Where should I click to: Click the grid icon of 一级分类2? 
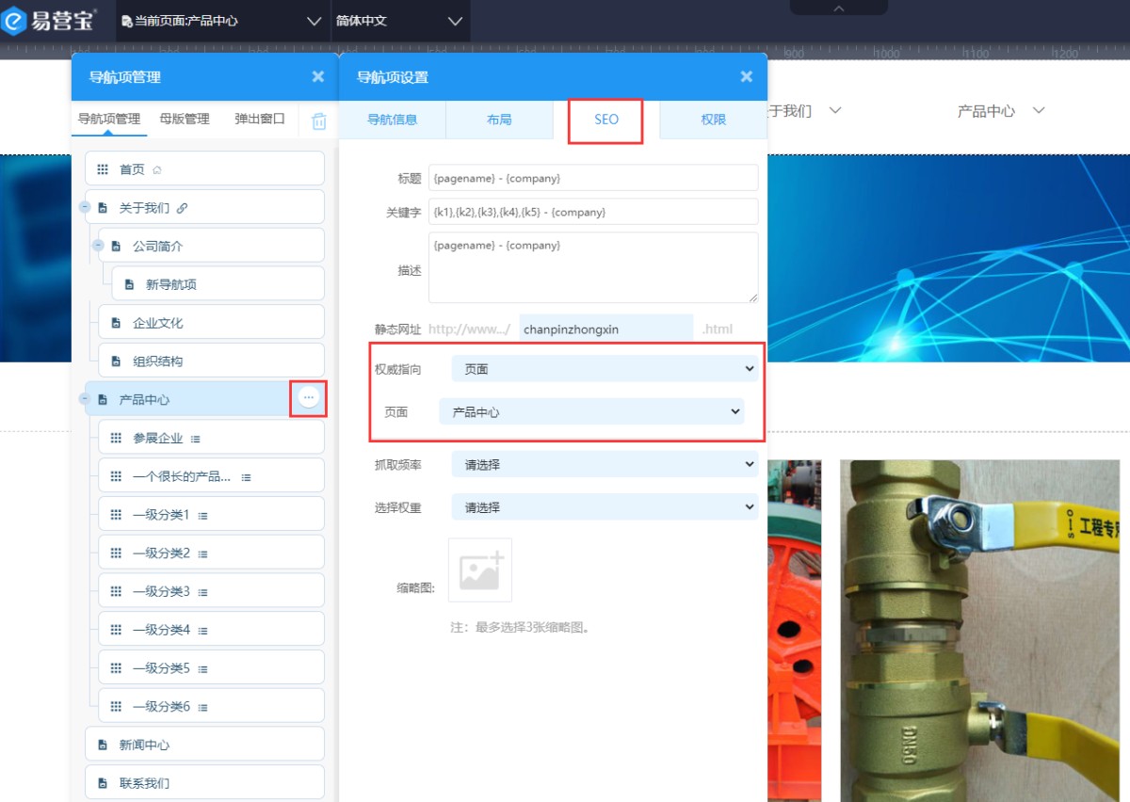tap(117, 553)
